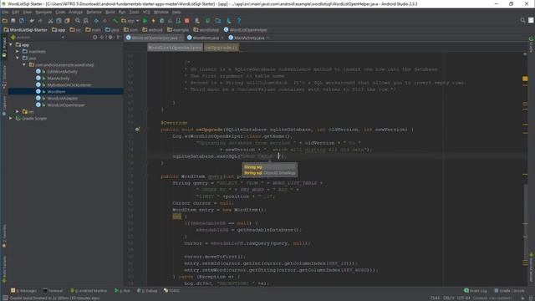
Task: Select MainActivity class in project tree
Action: [x=58, y=78]
